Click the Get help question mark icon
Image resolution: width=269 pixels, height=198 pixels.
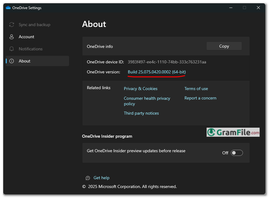coord(88,178)
